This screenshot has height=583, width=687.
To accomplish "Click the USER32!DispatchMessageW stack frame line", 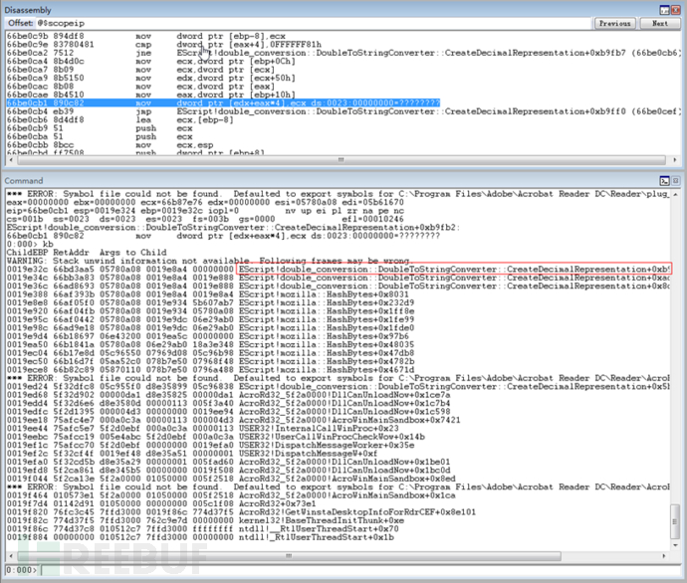I will [192, 454].
